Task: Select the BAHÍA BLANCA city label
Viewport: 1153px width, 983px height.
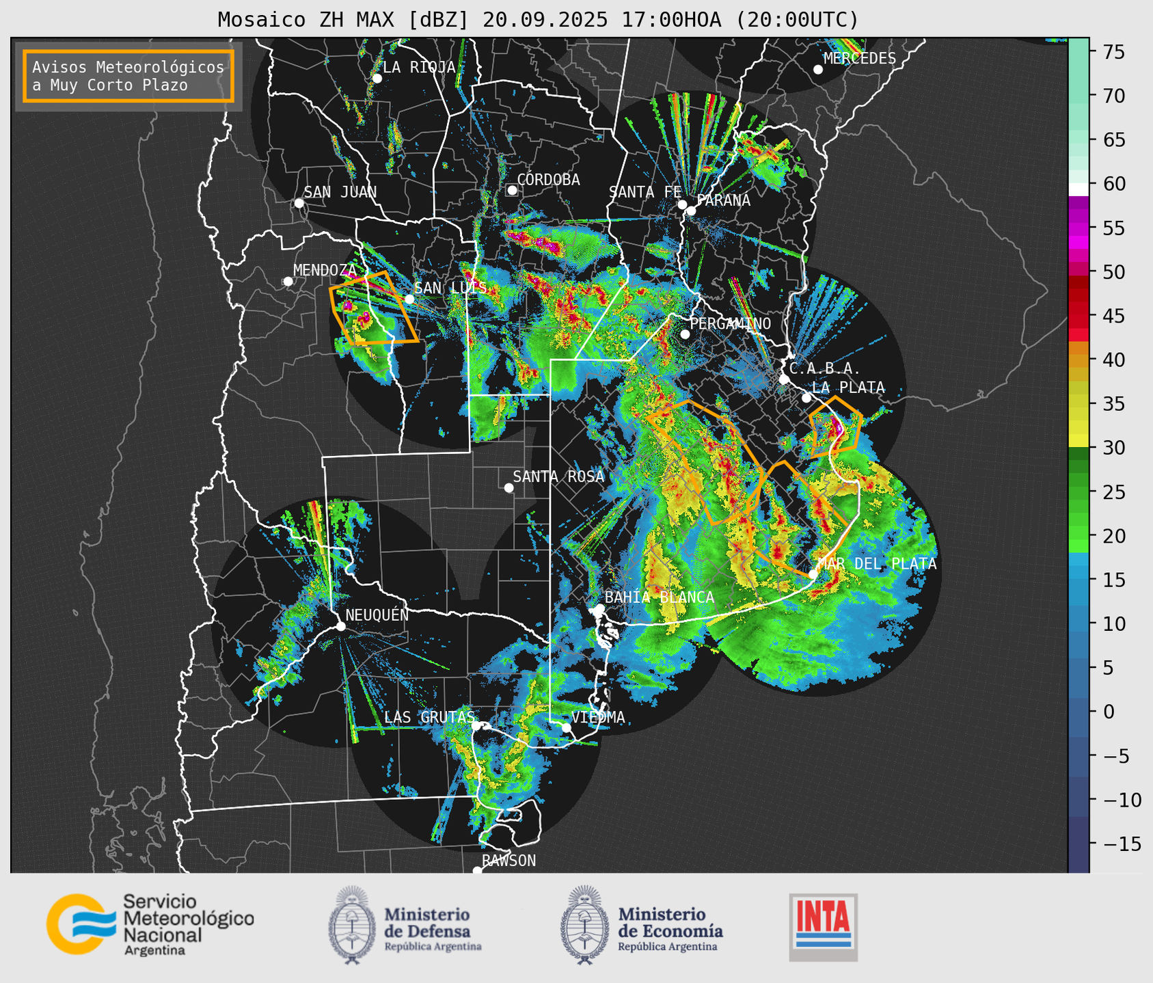Action: (x=660, y=597)
